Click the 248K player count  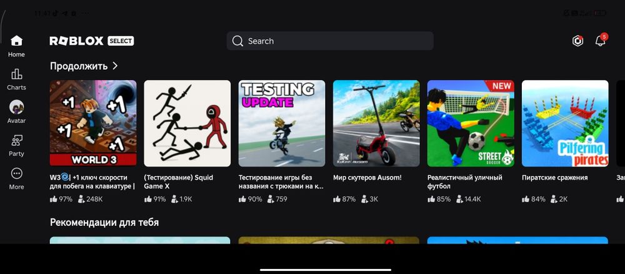pyautogui.click(x=91, y=199)
